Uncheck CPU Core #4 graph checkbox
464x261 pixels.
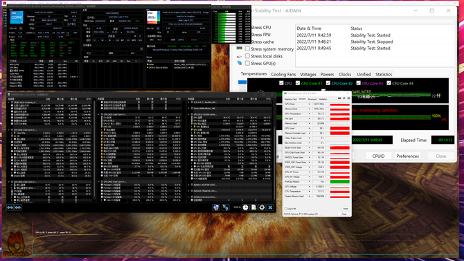(x=389, y=83)
